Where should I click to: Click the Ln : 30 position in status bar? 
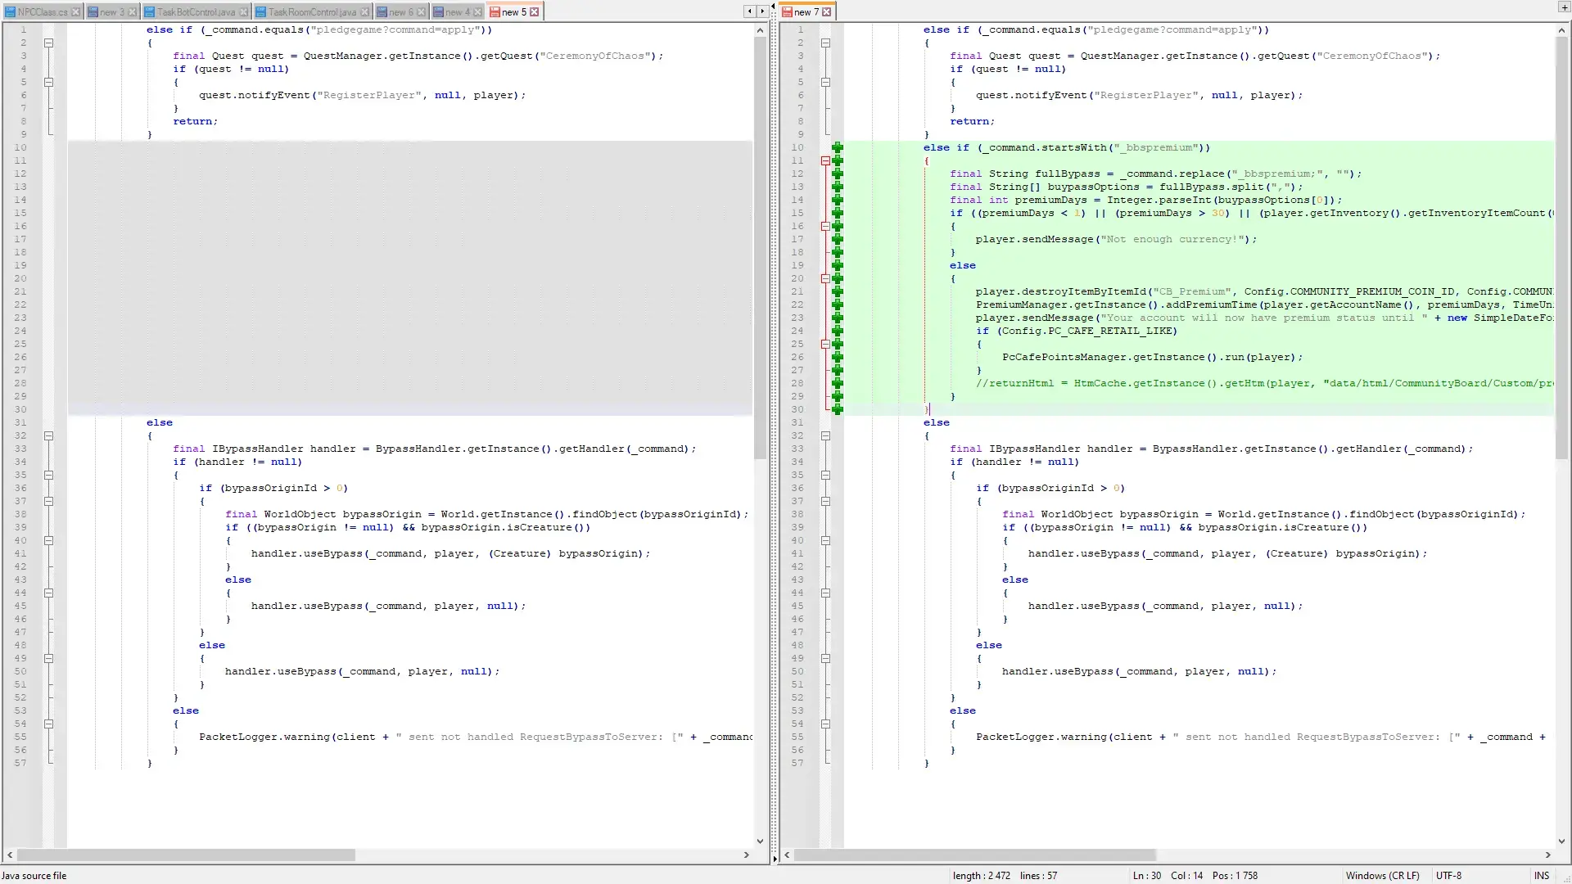click(1147, 876)
